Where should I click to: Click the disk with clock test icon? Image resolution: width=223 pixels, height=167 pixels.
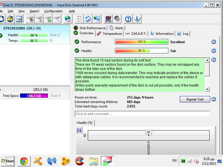coord(39,19)
